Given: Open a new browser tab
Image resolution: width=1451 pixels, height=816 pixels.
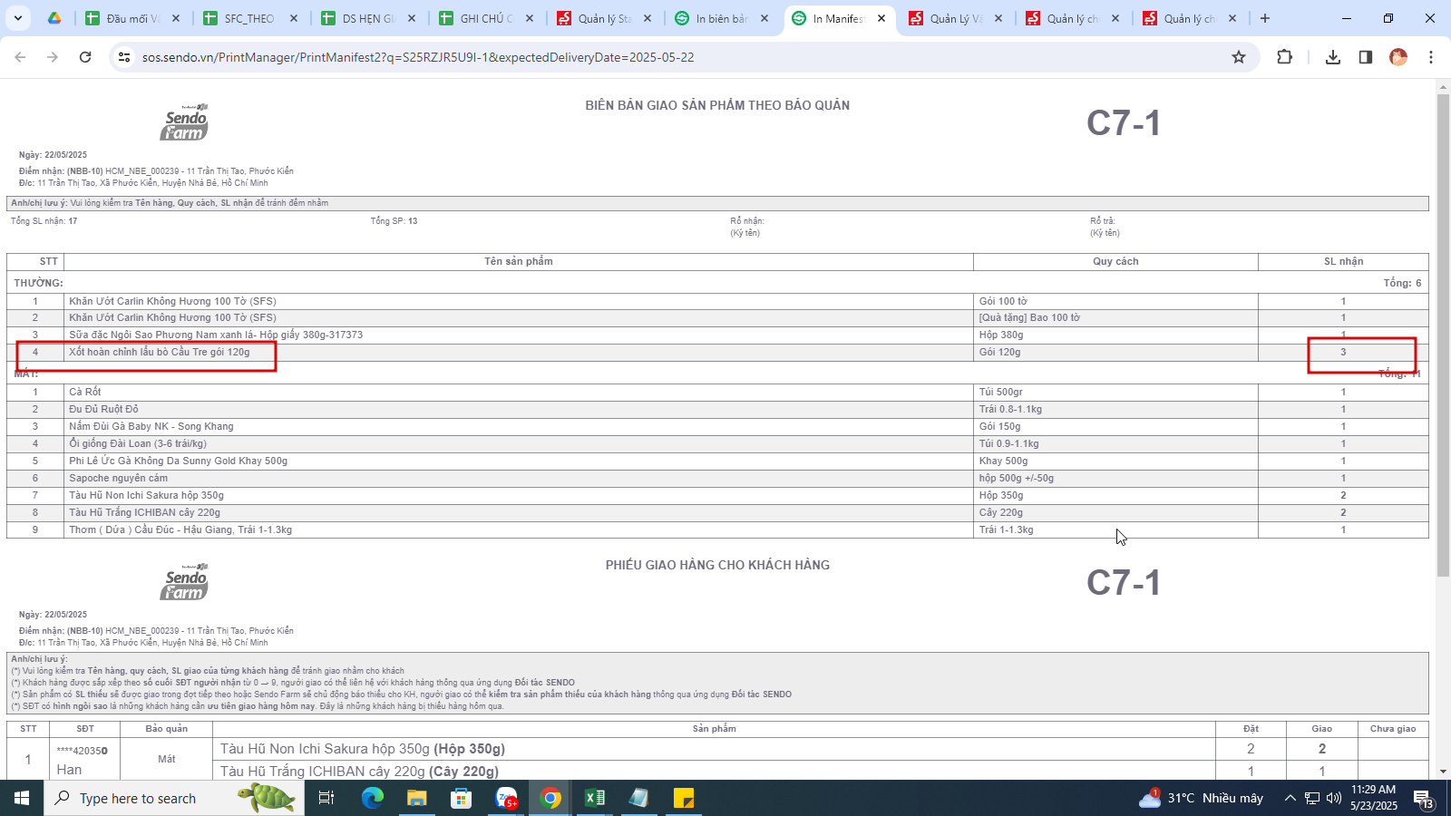Looking at the screenshot, I should [1265, 18].
